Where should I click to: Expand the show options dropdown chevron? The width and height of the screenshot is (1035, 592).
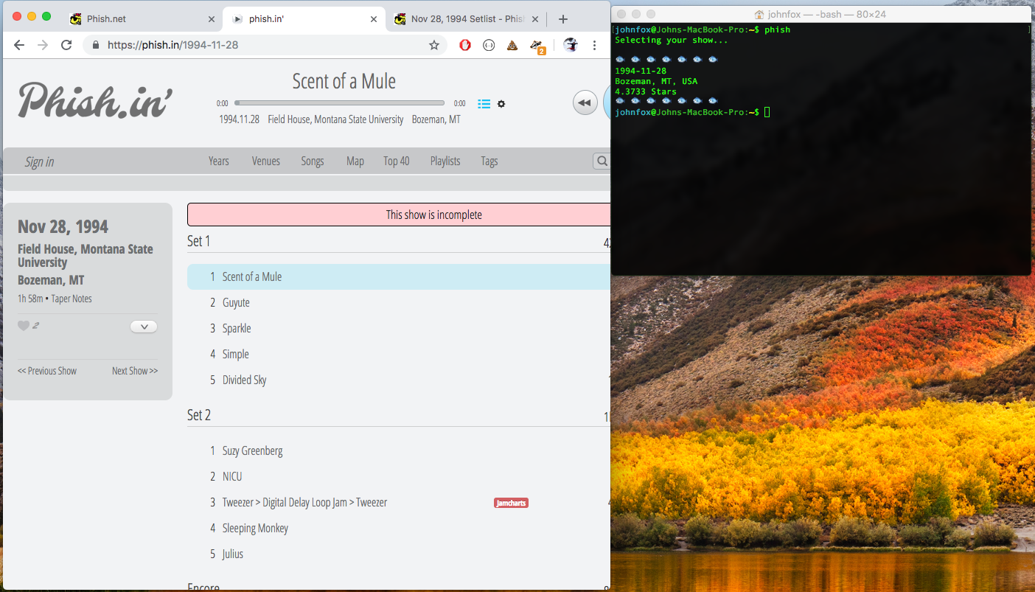pyautogui.click(x=144, y=327)
